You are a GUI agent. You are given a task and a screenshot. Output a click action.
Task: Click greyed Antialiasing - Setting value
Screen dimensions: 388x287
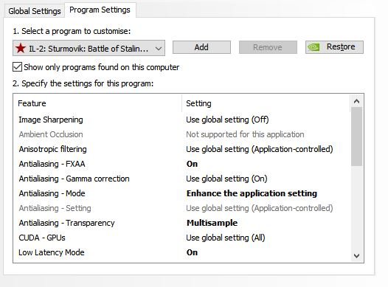(260, 208)
